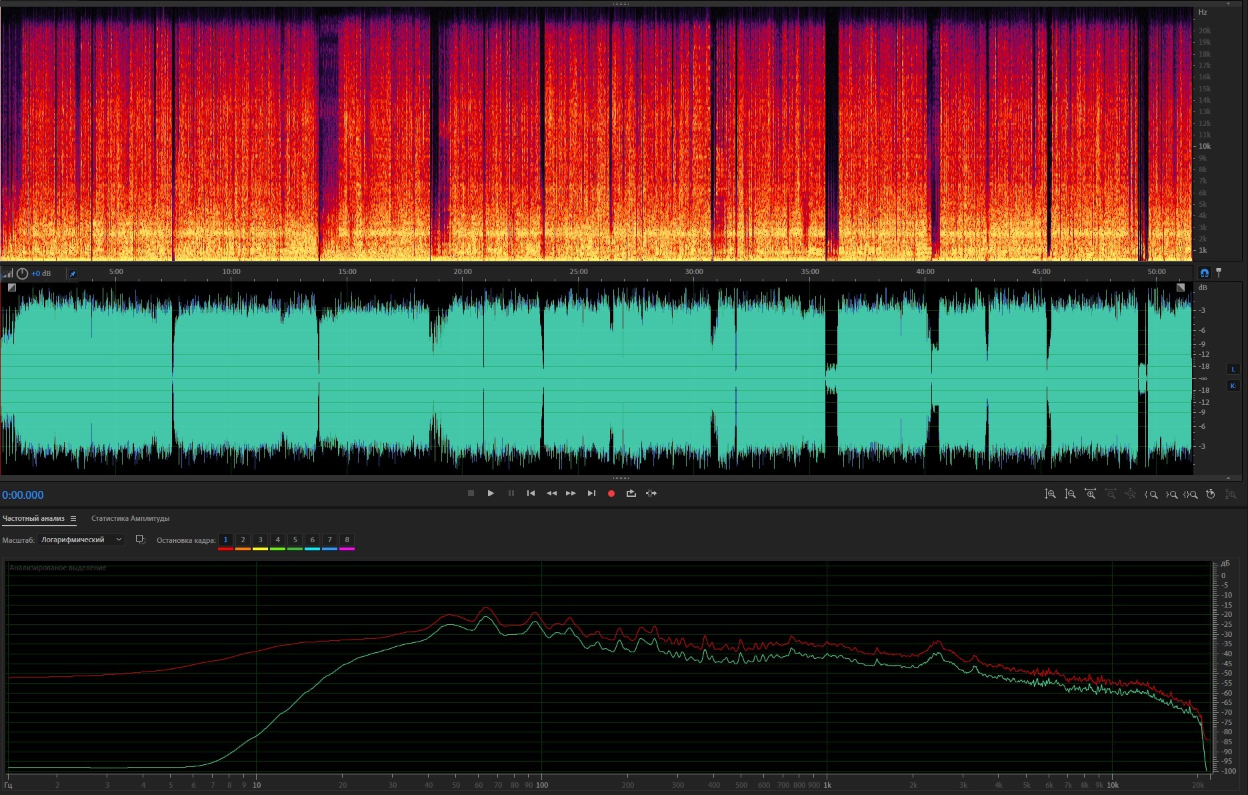This screenshot has height=795, width=1248.
Task: Click the HUD volume knob
Action: (22, 273)
